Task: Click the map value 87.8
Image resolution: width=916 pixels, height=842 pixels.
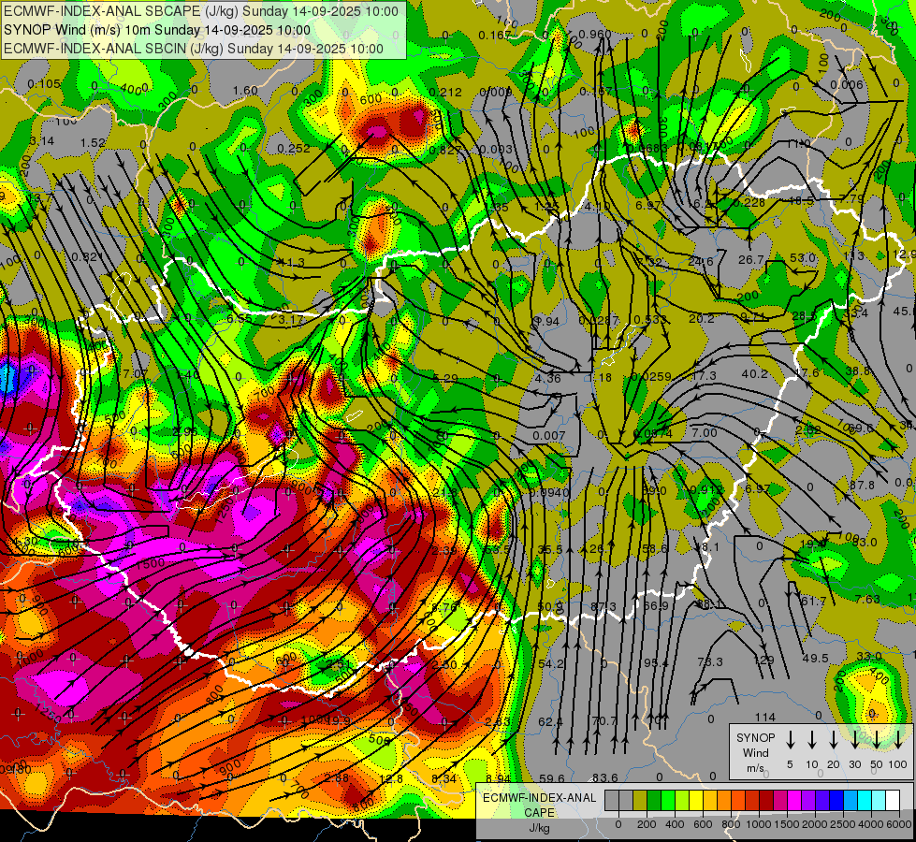Action: tap(862, 485)
